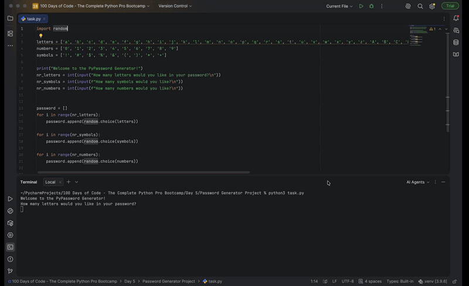This screenshot has width=469, height=286.
Task: Open the Version Control dropdown
Action: 175,6
